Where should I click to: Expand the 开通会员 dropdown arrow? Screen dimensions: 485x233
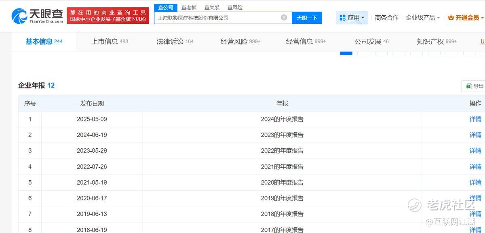(x=483, y=18)
